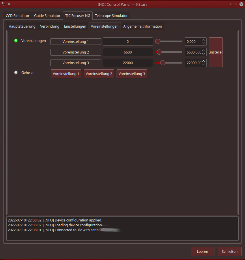Minimize window using the down-chevron icon

(x=230, y=4)
